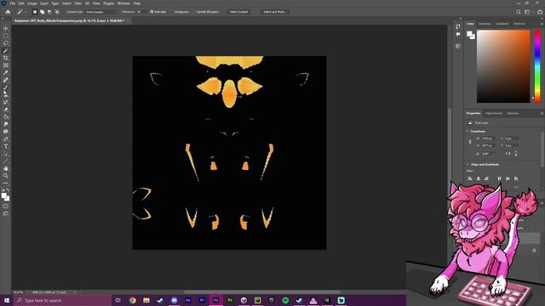Open the Search magnifier icon top right

519,12
